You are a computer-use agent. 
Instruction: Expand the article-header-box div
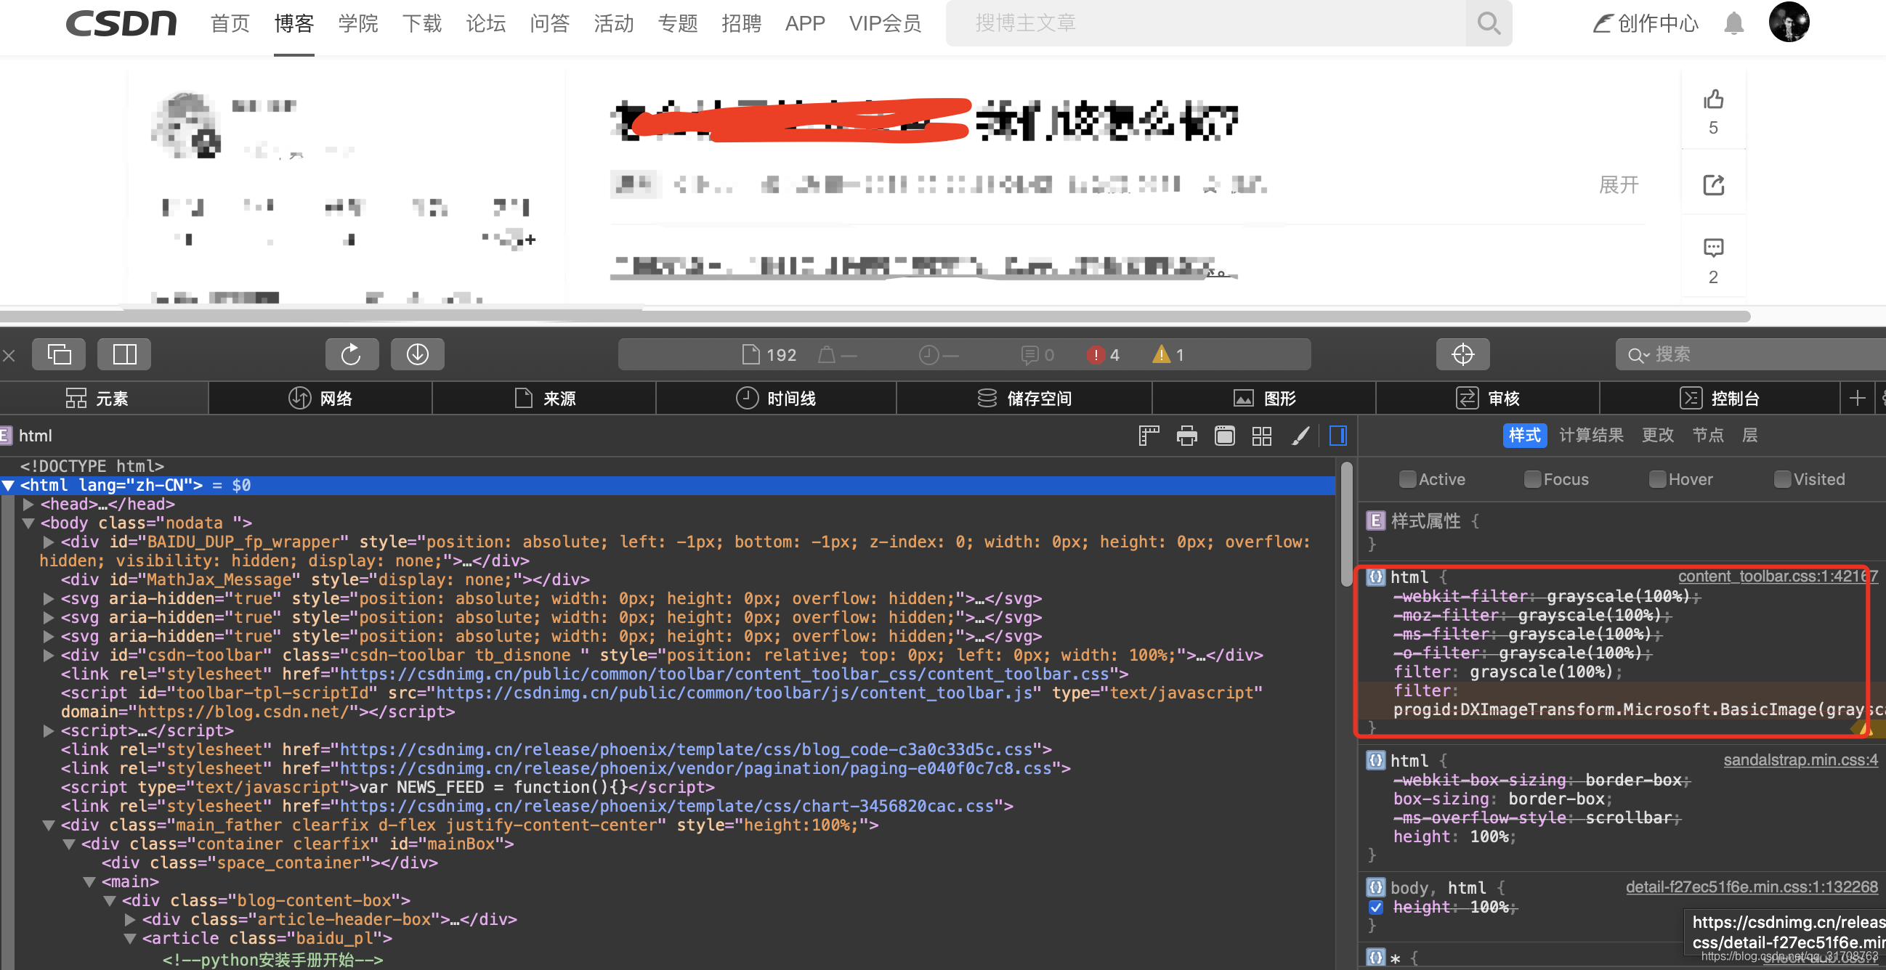click(x=129, y=920)
